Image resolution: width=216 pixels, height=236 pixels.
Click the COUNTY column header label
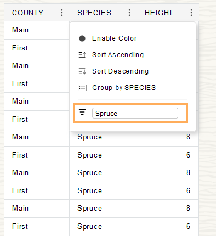27,13
